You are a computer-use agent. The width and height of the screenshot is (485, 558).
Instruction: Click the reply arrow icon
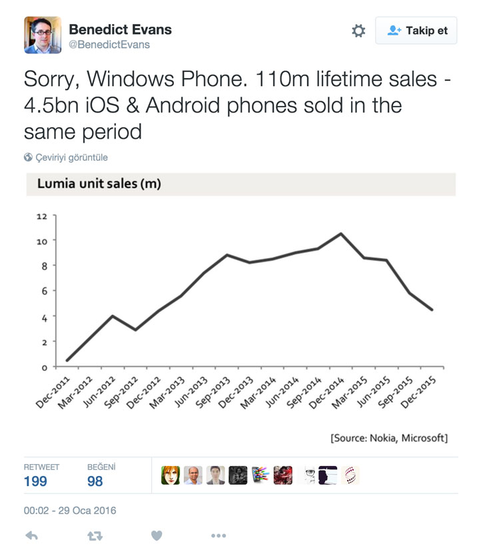32,535
